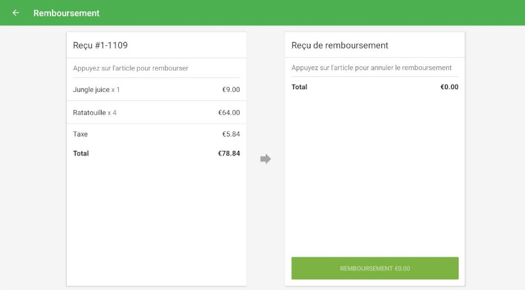Go back using the header arrow

click(x=16, y=12)
